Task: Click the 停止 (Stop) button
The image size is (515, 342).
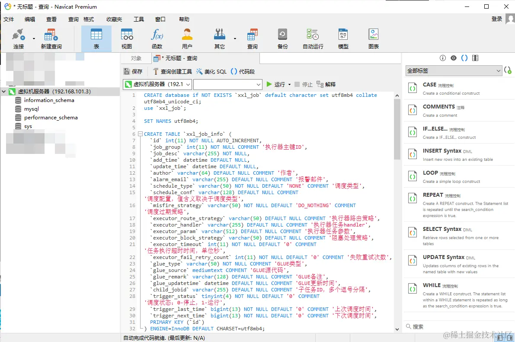Action: (304, 84)
